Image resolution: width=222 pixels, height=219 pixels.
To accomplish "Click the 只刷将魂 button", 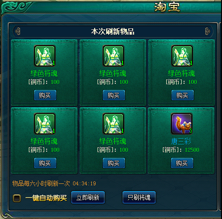I will [139, 197].
